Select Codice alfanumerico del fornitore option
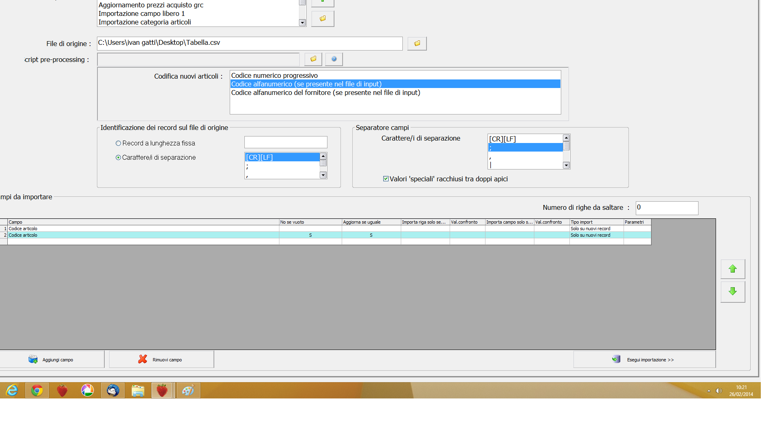The width and height of the screenshot is (782, 440). click(325, 93)
